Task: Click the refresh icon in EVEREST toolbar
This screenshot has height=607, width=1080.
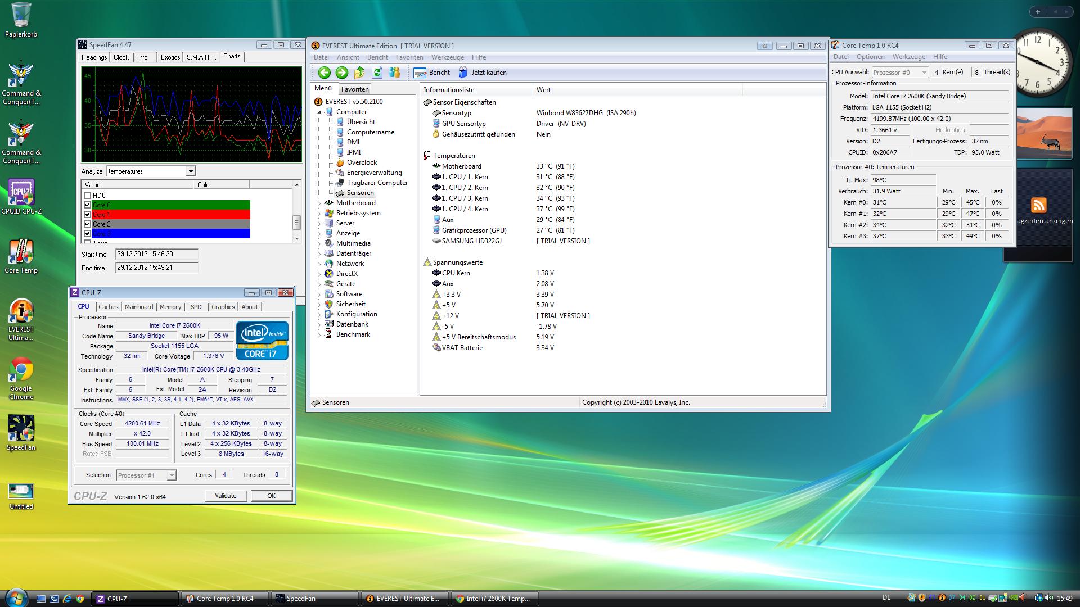Action: 377,73
